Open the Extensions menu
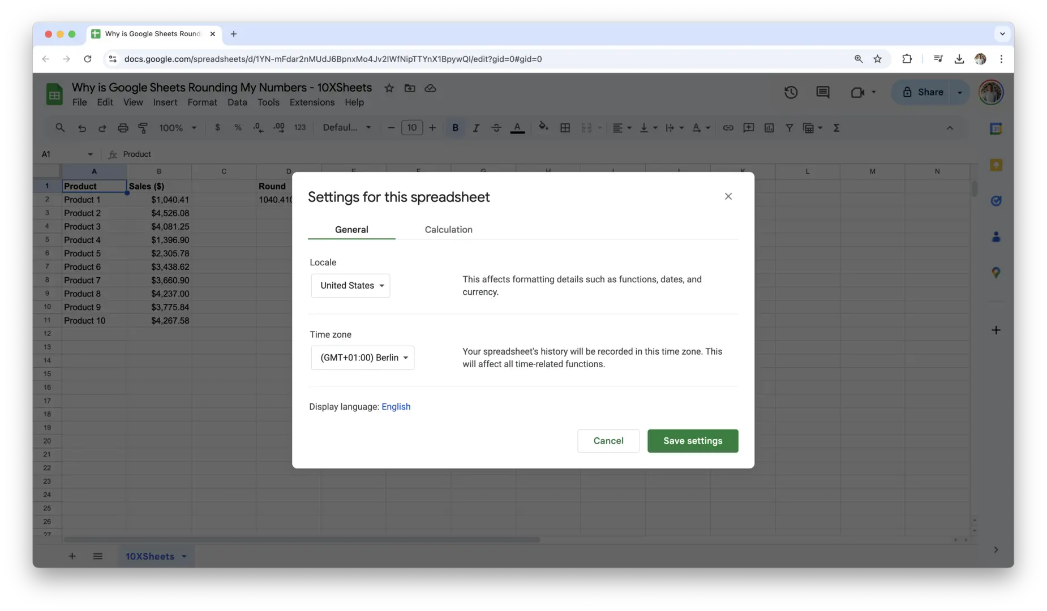This screenshot has height=611, width=1047. 312,102
